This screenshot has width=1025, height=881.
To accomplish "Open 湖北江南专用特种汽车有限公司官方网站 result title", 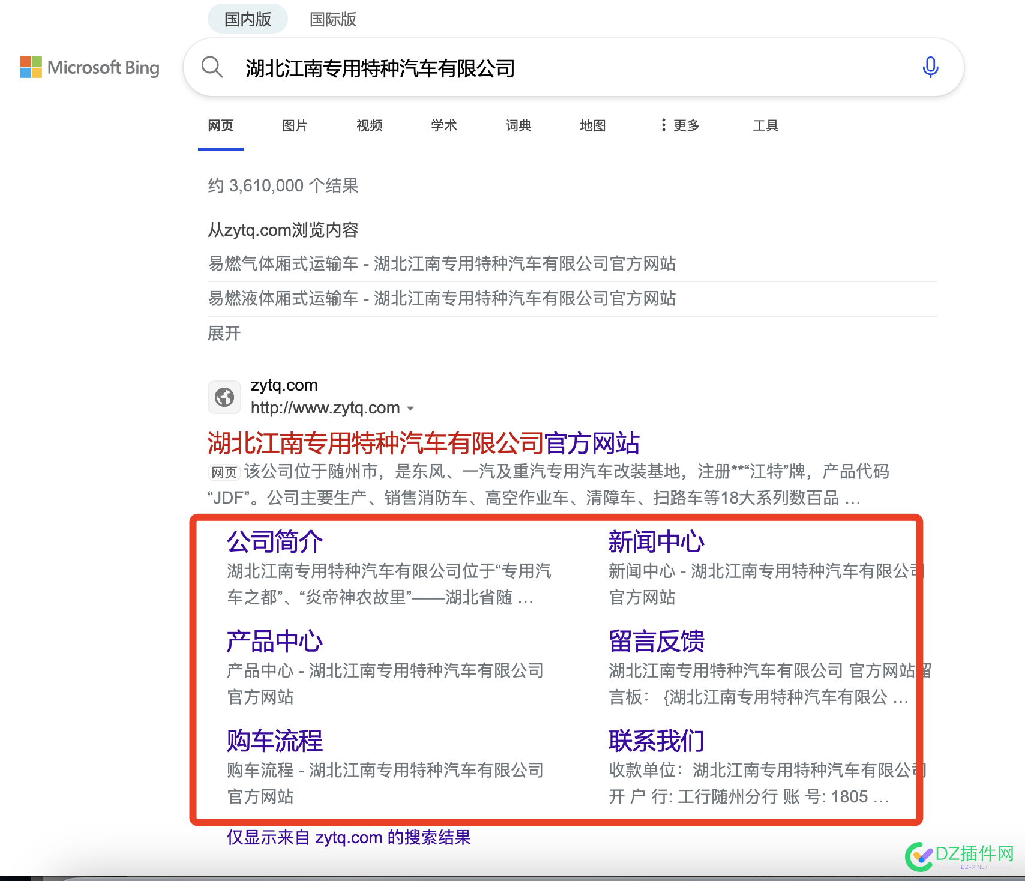I will pyautogui.click(x=424, y=444).
